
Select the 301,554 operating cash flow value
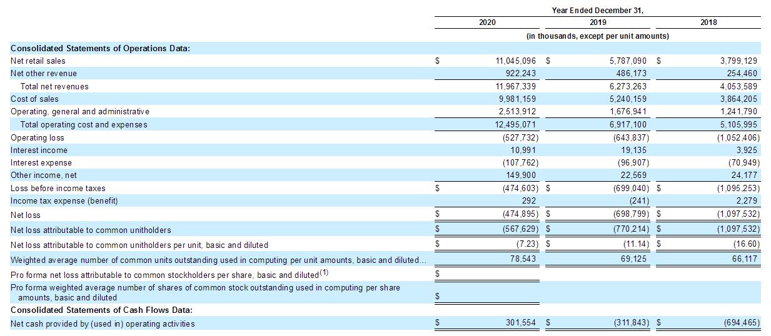[521, 324]
